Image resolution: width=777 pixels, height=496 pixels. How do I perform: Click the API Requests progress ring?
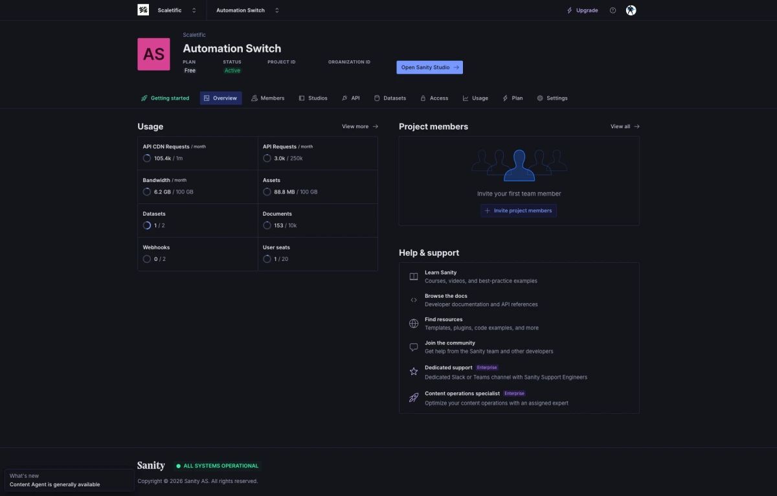267,158
